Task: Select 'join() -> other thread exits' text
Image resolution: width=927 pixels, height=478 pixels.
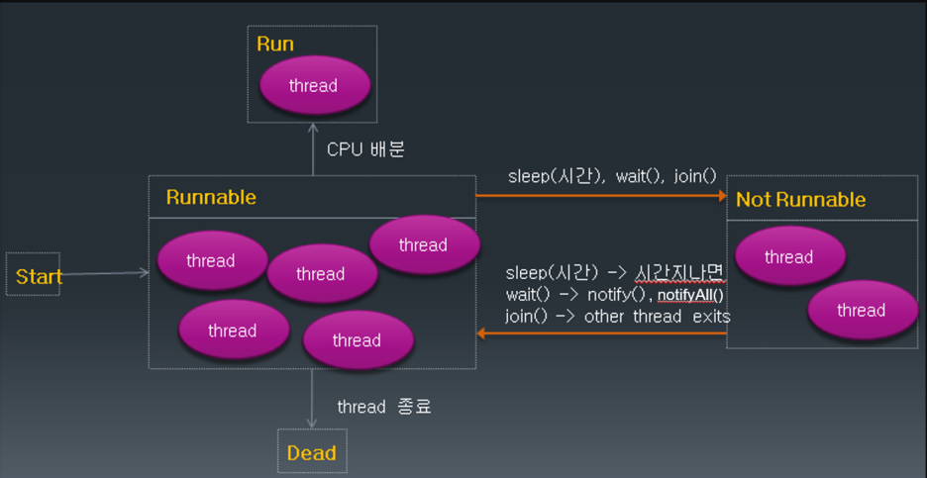Action: [x=618, y=317]
